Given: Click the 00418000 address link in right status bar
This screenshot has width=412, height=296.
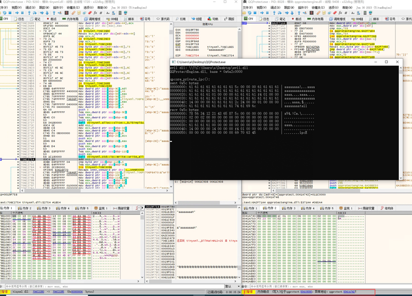Looking at the screenshot, I should (307, 292).
